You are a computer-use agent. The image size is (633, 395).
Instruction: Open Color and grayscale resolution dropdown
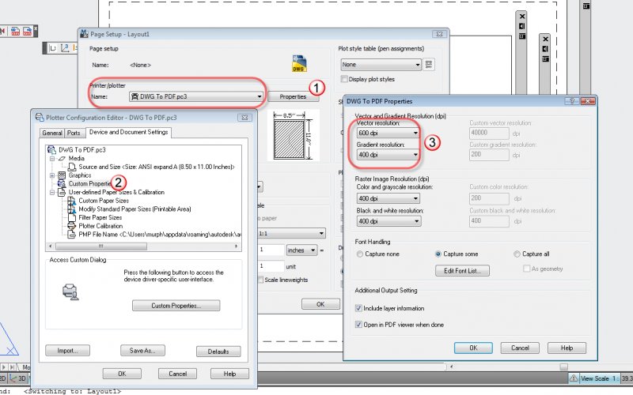coord(389,198)
